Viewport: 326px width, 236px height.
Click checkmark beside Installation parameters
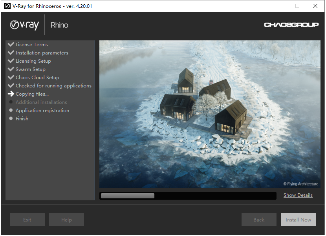pyautogui.click(x=11, y=53)
